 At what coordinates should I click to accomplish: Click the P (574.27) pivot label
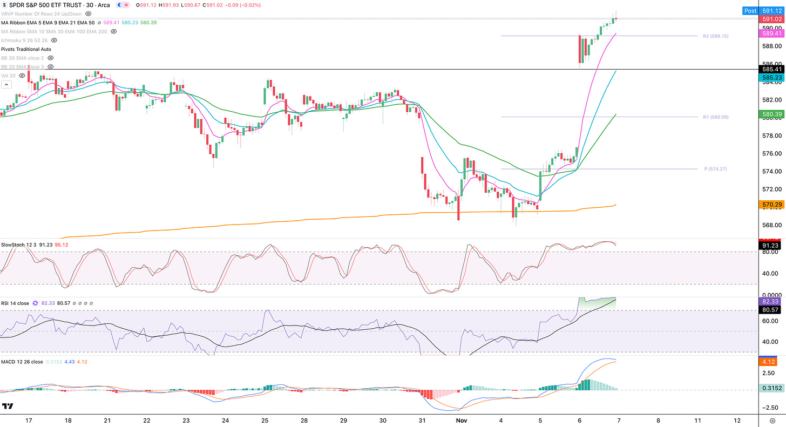(715, 169)
